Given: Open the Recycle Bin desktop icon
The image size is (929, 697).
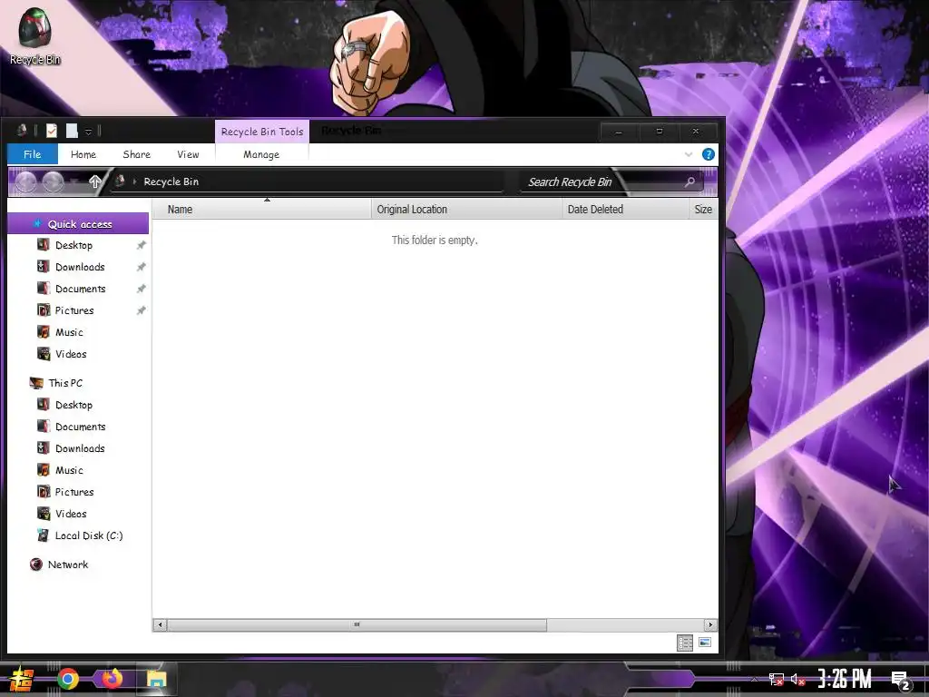Looking at the screenshot, I should pyautogui.click(x=34, y=35).
